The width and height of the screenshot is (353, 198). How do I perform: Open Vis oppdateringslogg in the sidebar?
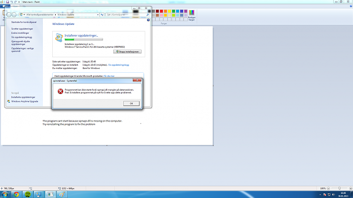click(x=22, y=37)
